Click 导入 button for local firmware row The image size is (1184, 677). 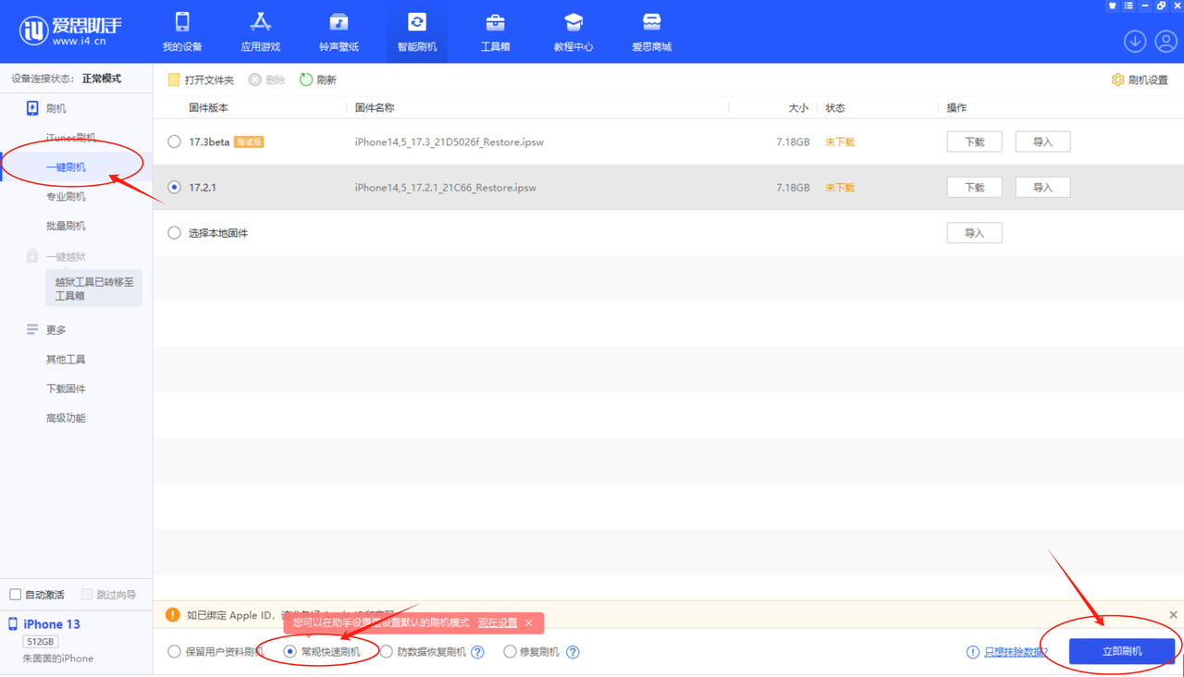pyautogui.click(x=974, y=233)
